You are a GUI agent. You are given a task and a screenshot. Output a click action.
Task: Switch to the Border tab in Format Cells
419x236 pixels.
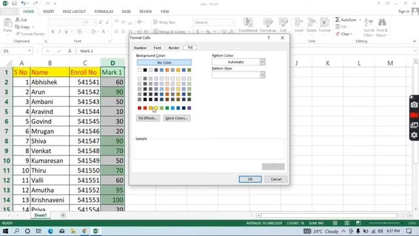[173, 48]
